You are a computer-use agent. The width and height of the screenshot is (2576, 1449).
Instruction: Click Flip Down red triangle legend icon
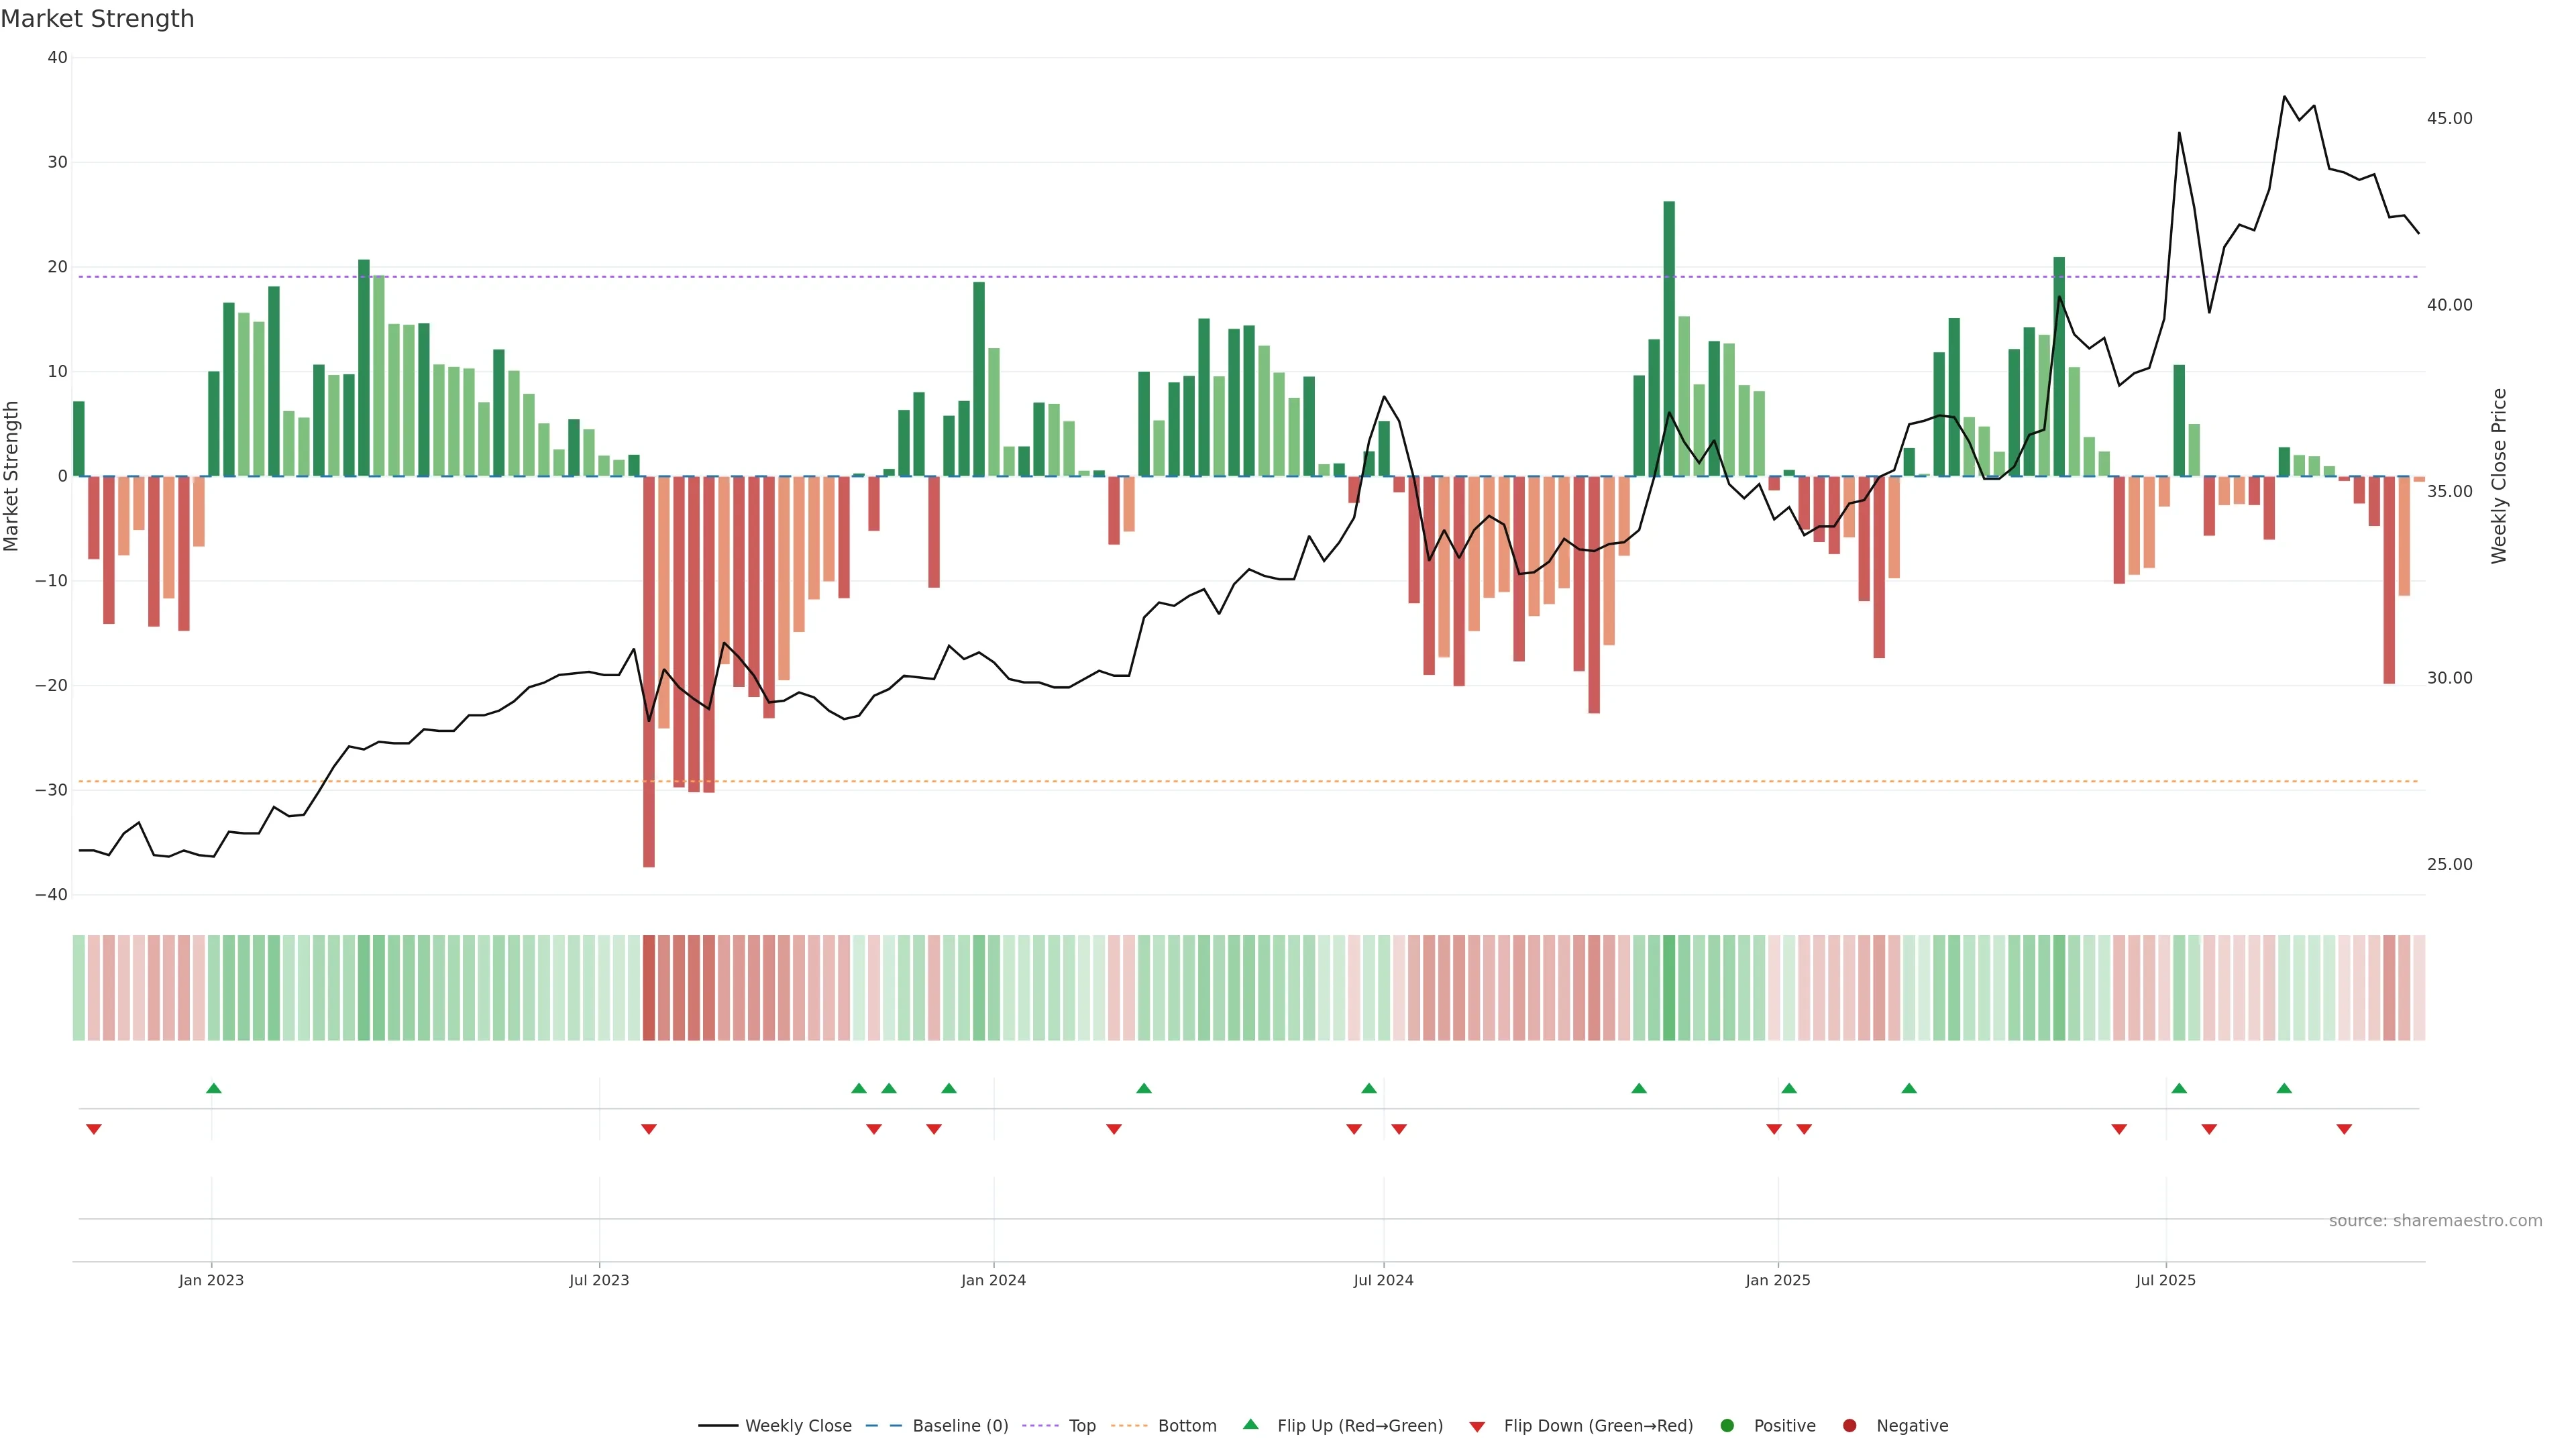click(x=1477, y=1427)
